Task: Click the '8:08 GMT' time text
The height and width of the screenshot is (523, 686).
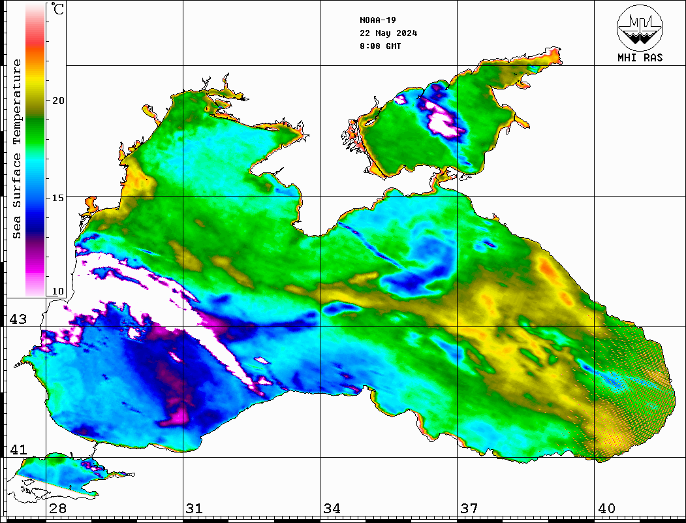Action: click(380, 46)
